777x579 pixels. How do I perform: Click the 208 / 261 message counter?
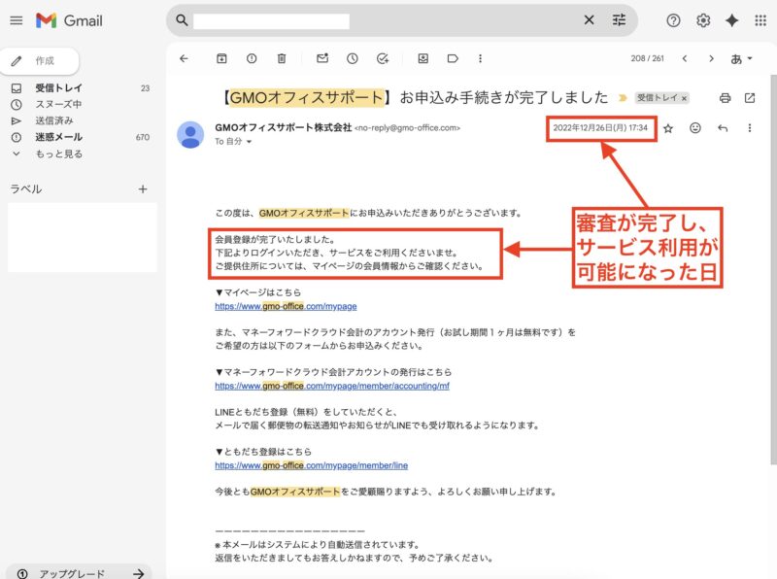pos(647,58)
